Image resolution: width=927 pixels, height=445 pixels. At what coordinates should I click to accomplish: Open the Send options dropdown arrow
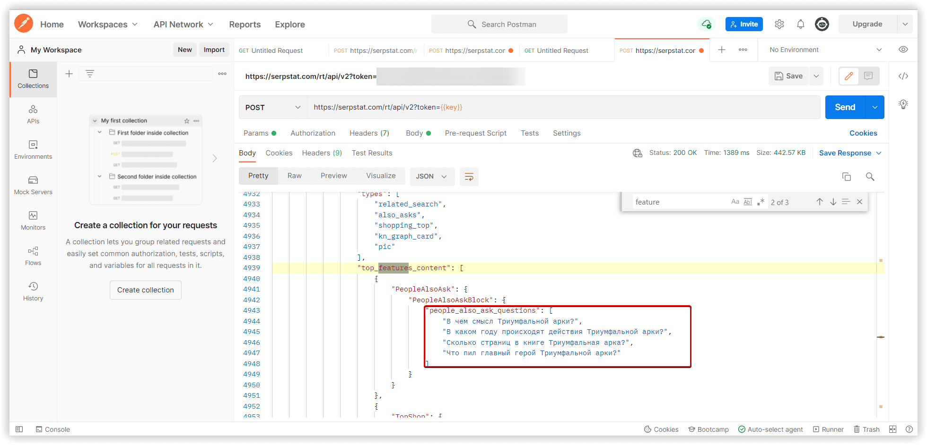(875, 108)
